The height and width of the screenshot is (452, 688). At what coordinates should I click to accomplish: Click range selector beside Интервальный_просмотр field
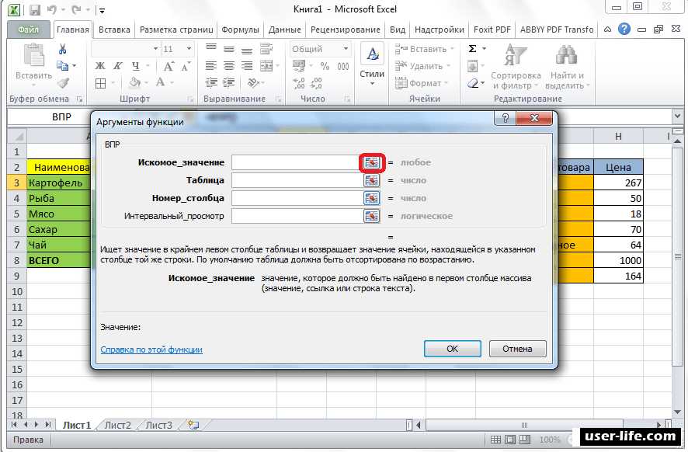(372, 216)
